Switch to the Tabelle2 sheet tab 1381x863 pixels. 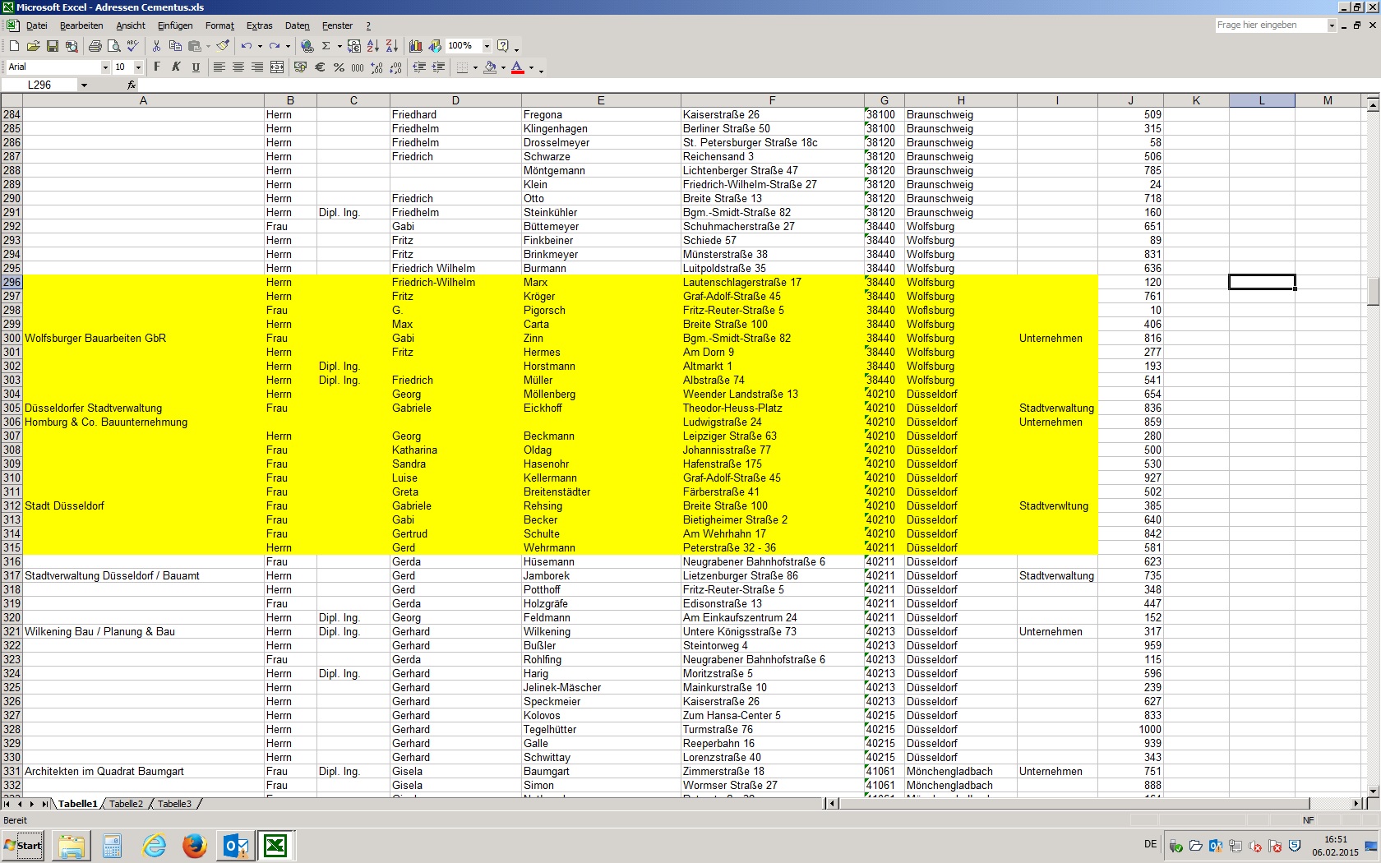point(126,804)
